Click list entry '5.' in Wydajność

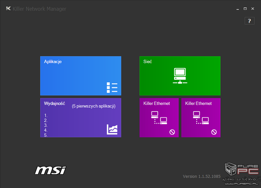46,135
